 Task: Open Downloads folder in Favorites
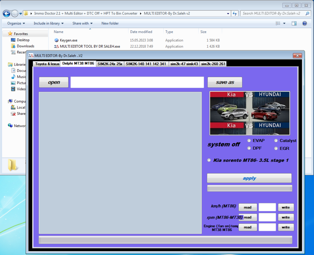25,46
